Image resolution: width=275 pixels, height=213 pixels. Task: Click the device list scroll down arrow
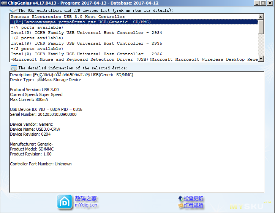(261, 59)
